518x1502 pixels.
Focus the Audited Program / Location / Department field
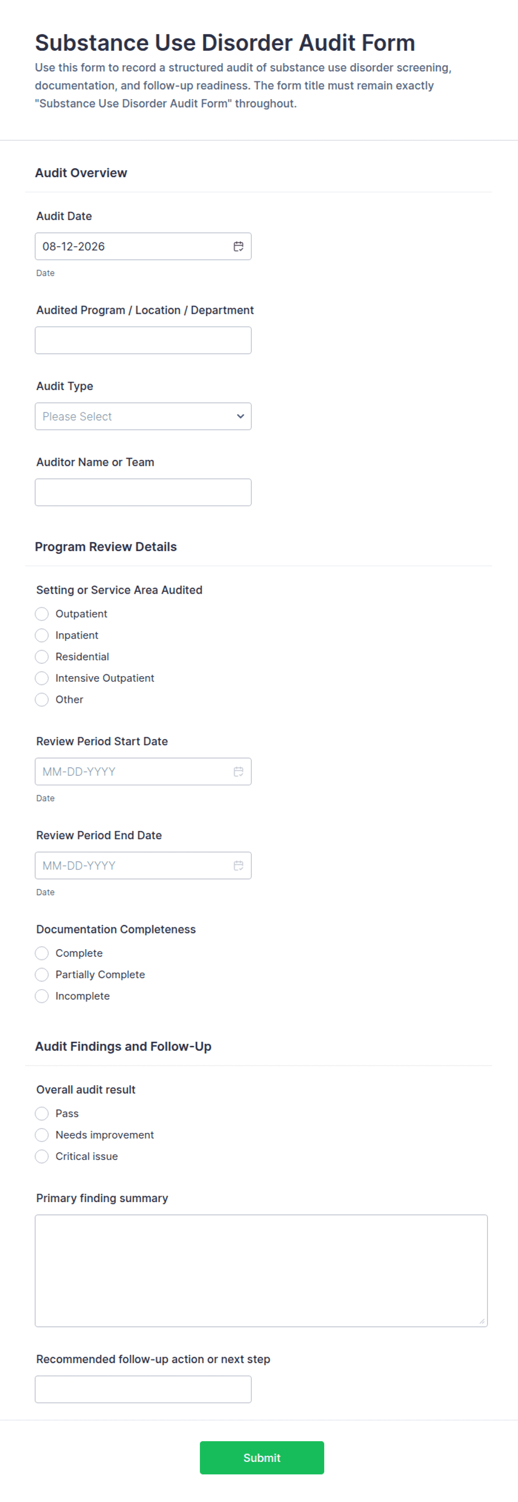point(143,341)
